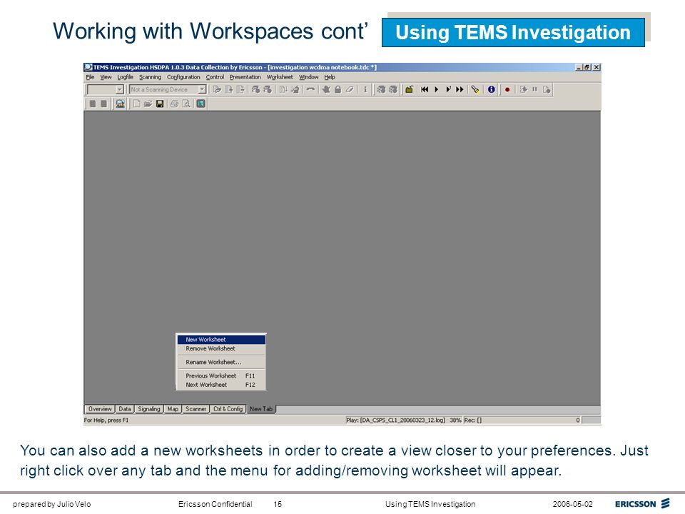Click the Ericsson logo in slide footer
Viewport: 685px width, 514px height.
tap(642, 503)
